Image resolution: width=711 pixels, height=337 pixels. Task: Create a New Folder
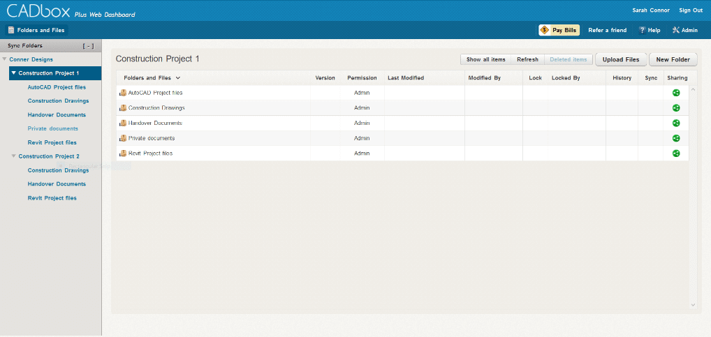point(673,60)
